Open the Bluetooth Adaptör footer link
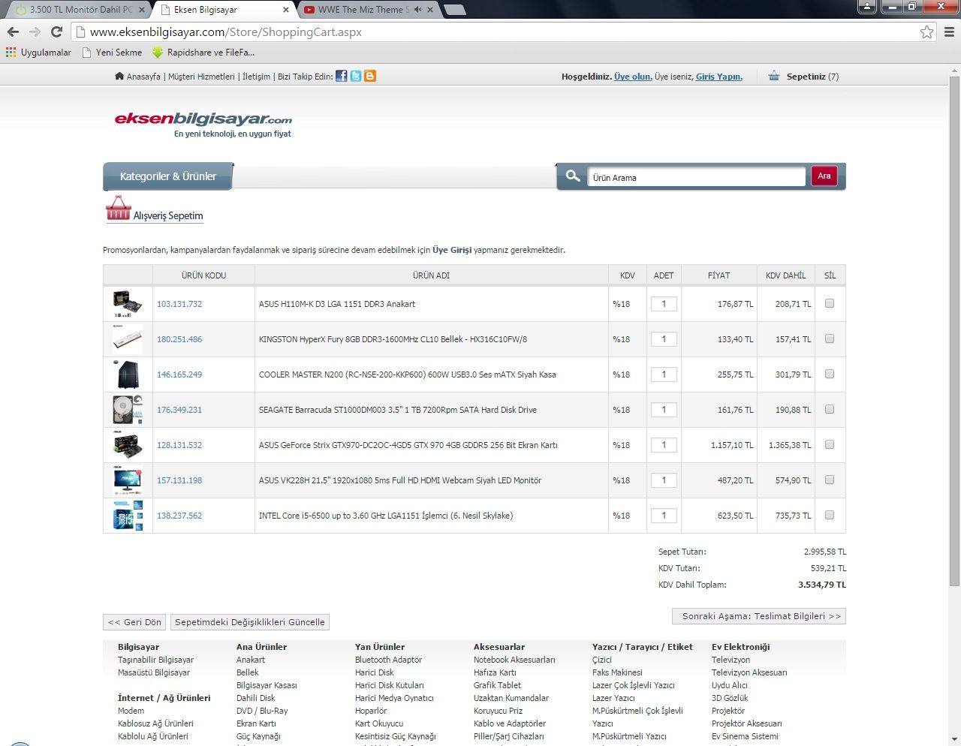The image size is (961, 746). [x=388, y=660]
